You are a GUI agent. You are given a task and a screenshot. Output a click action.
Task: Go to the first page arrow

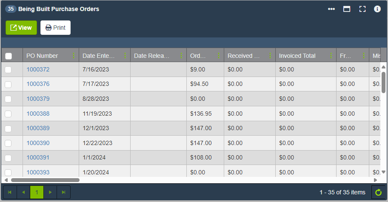coord(10,193)
